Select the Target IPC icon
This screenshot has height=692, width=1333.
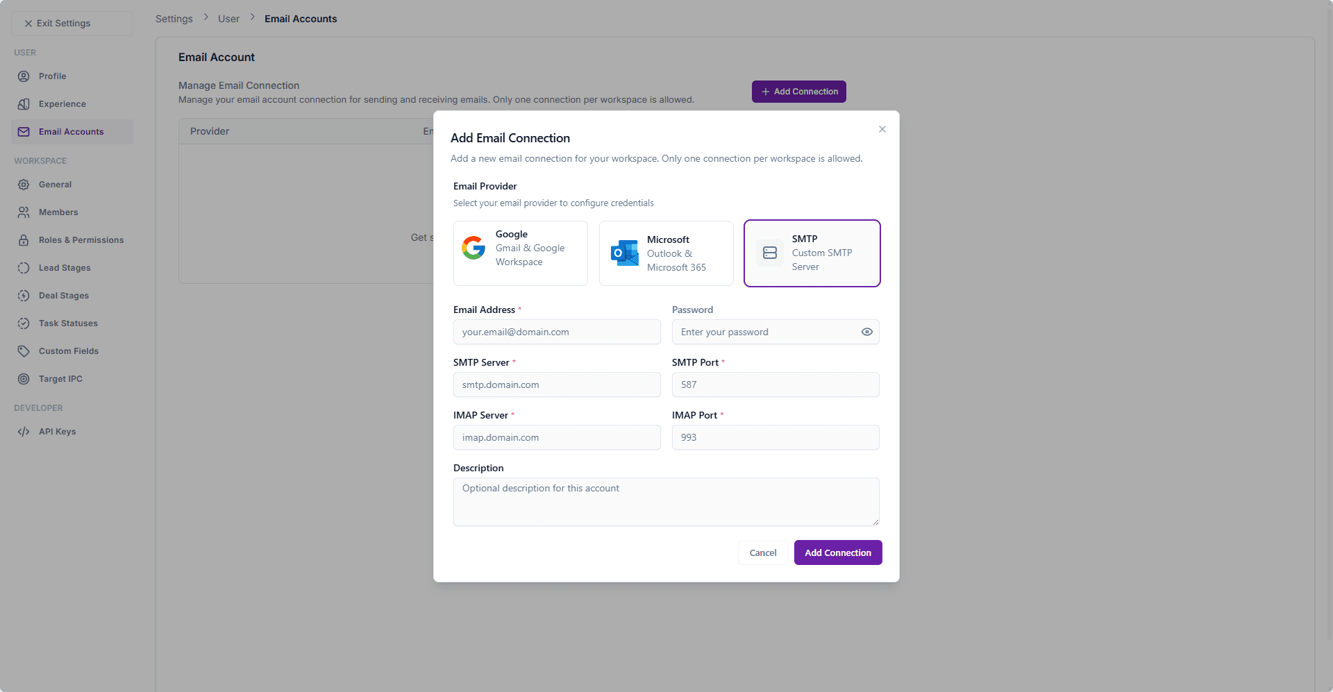click(23, 379)
